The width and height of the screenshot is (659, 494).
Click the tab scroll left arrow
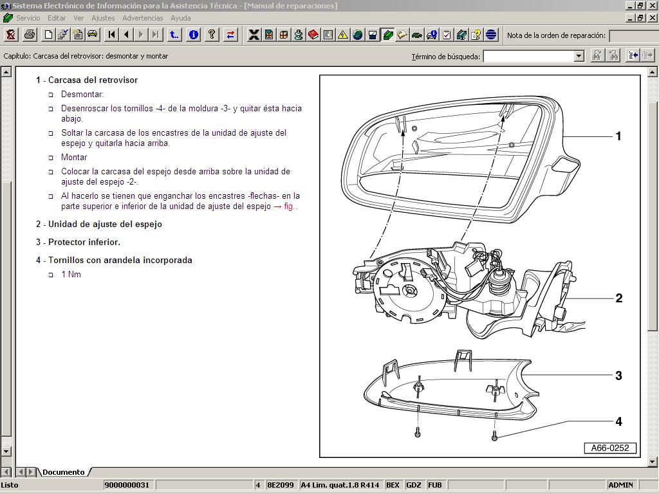pyautogui.click(x=21, y=471)
